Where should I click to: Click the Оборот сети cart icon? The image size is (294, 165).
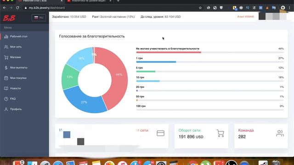tap(220, 133)
